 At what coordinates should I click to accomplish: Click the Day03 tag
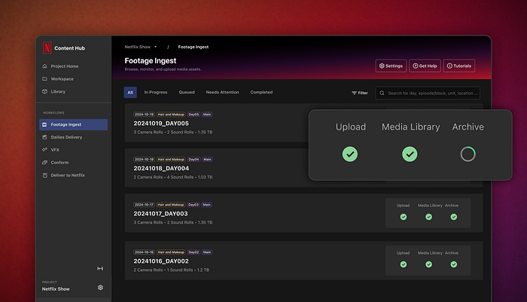pyautogui.click(x=193, y=205)
